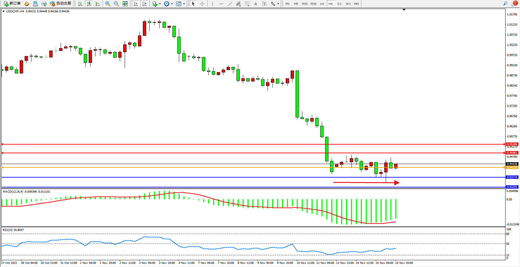520x267 pixels.
Task: Zoom out of the chart
Action: [x=116, y=4]
